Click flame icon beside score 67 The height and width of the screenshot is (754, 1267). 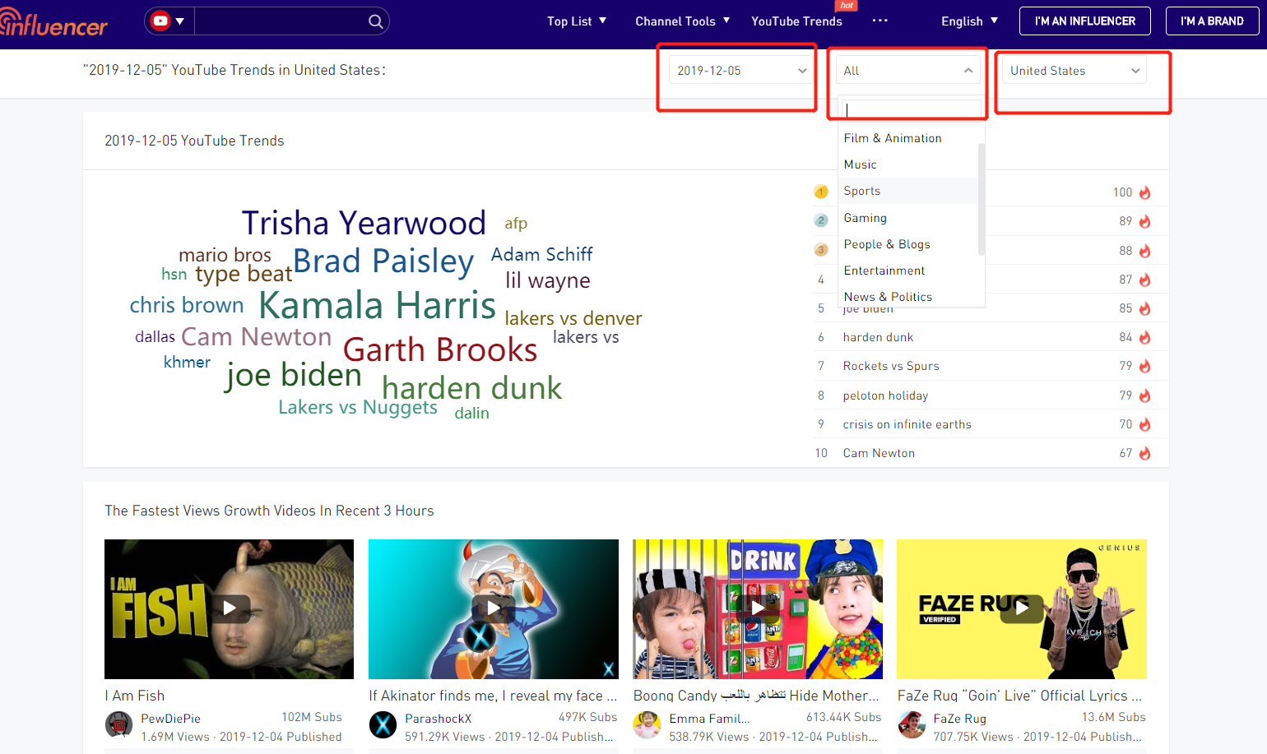pos(1144,453)
